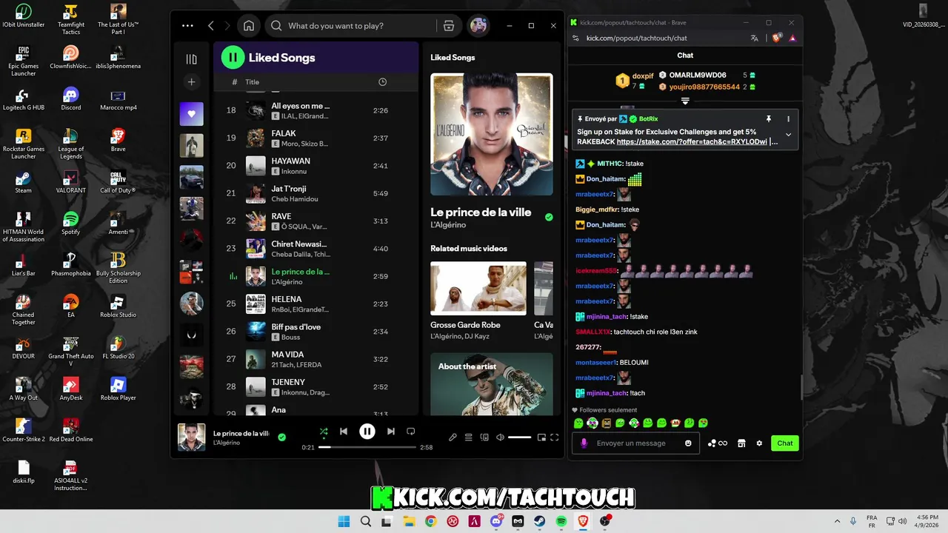Open Discord taskbar icon
This screenshot has width=948, height=533.
[496, 522]
